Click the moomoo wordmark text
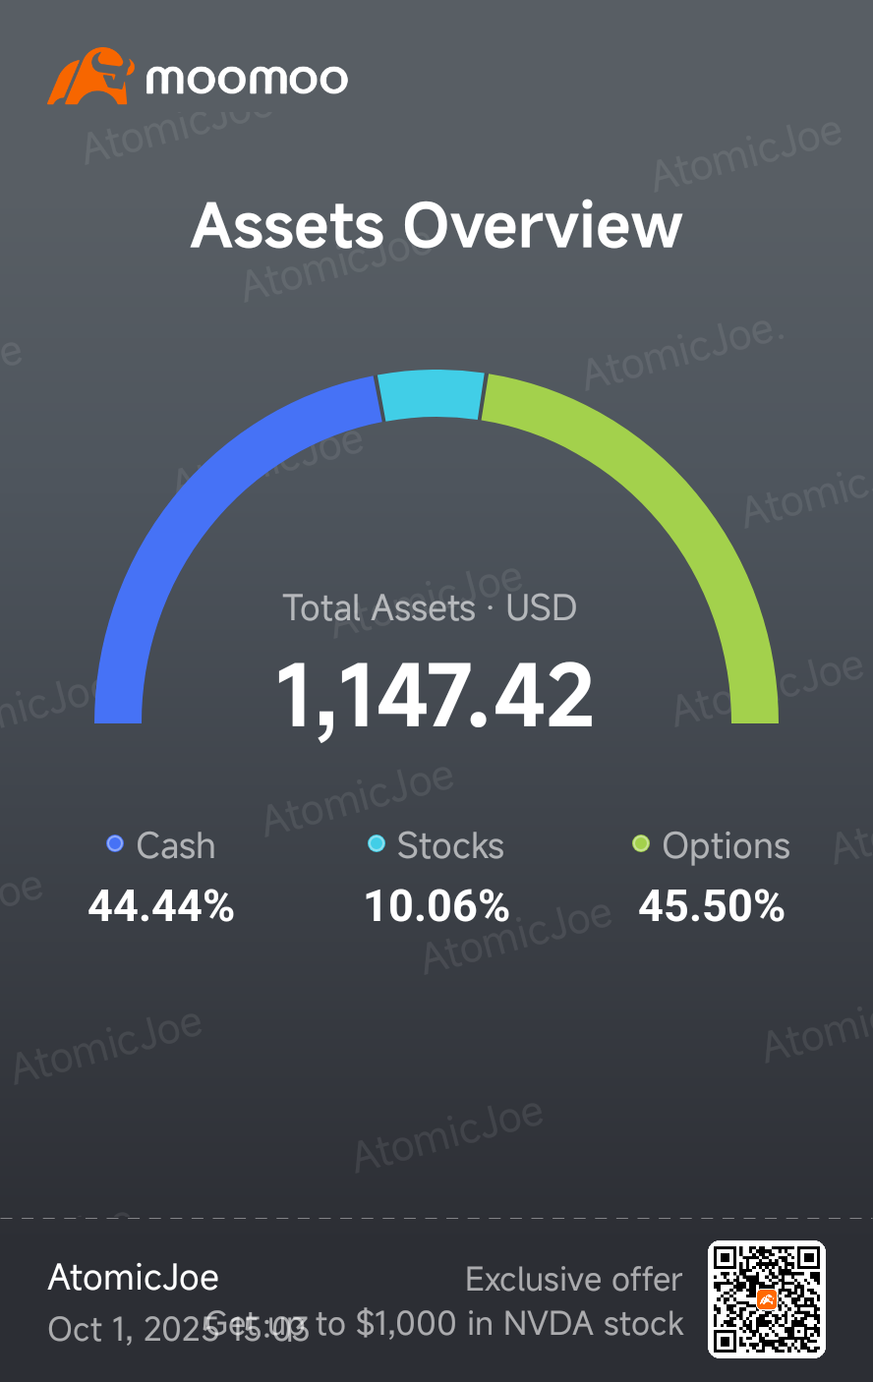 coord(247,80)
